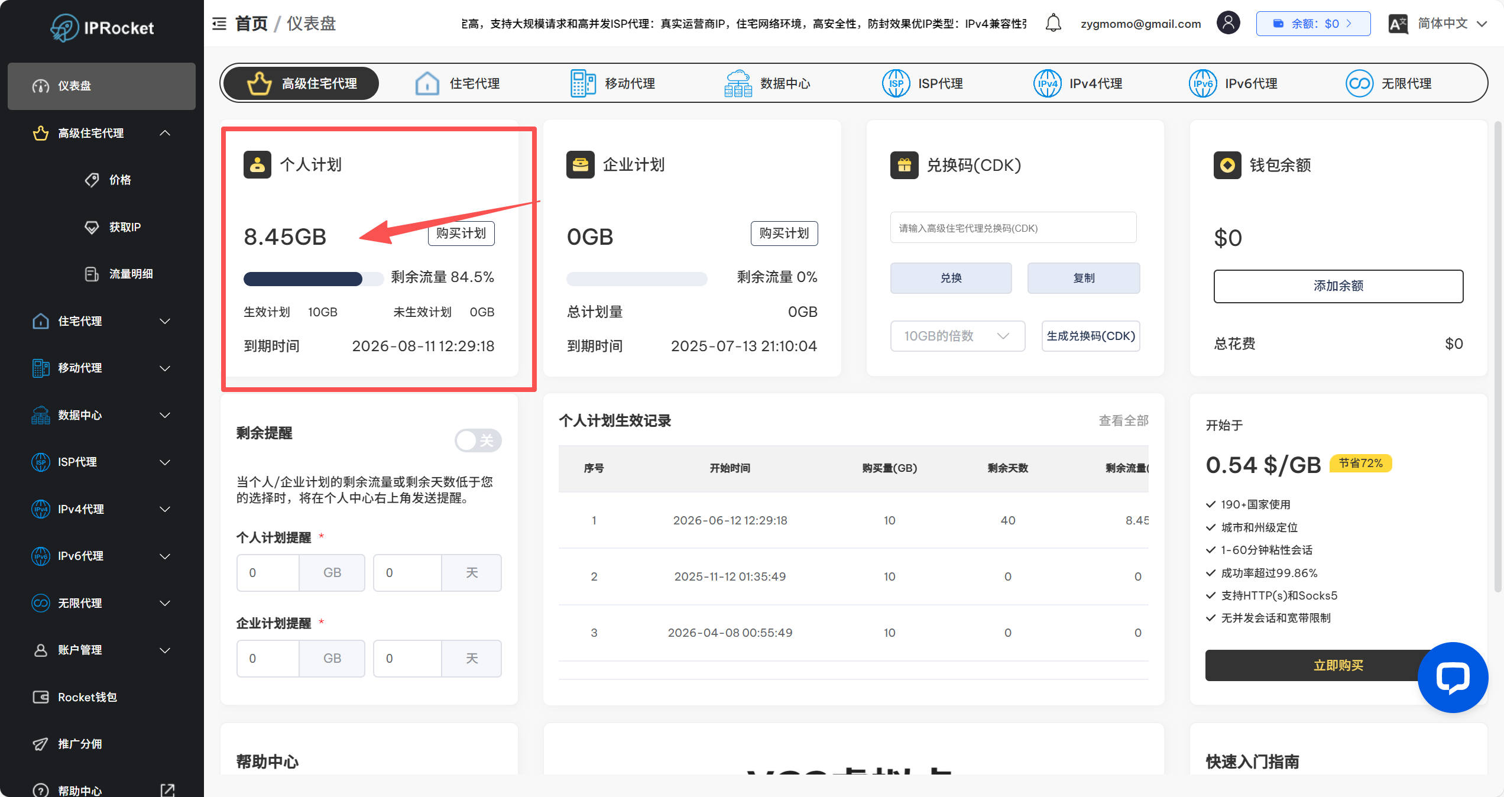The width and height of the screenshot is (1504, 797).
Task: Expand the IPv4代理 sidebar section
Action: point(165,509)
